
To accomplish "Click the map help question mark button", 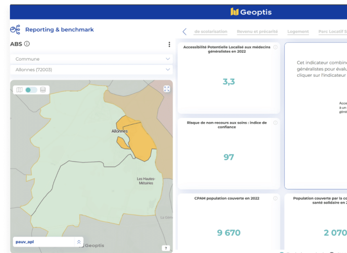I will [166, 248].
